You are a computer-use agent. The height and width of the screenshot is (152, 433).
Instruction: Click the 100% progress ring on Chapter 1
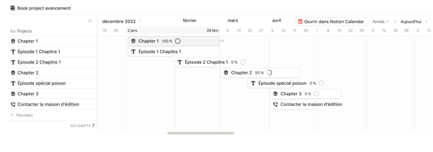pyautogui.click(x=178, y=41)
